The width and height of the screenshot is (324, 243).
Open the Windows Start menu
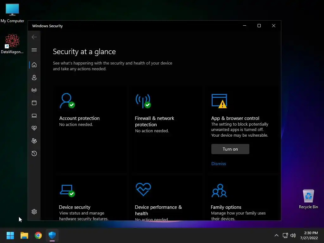[10, 235]
